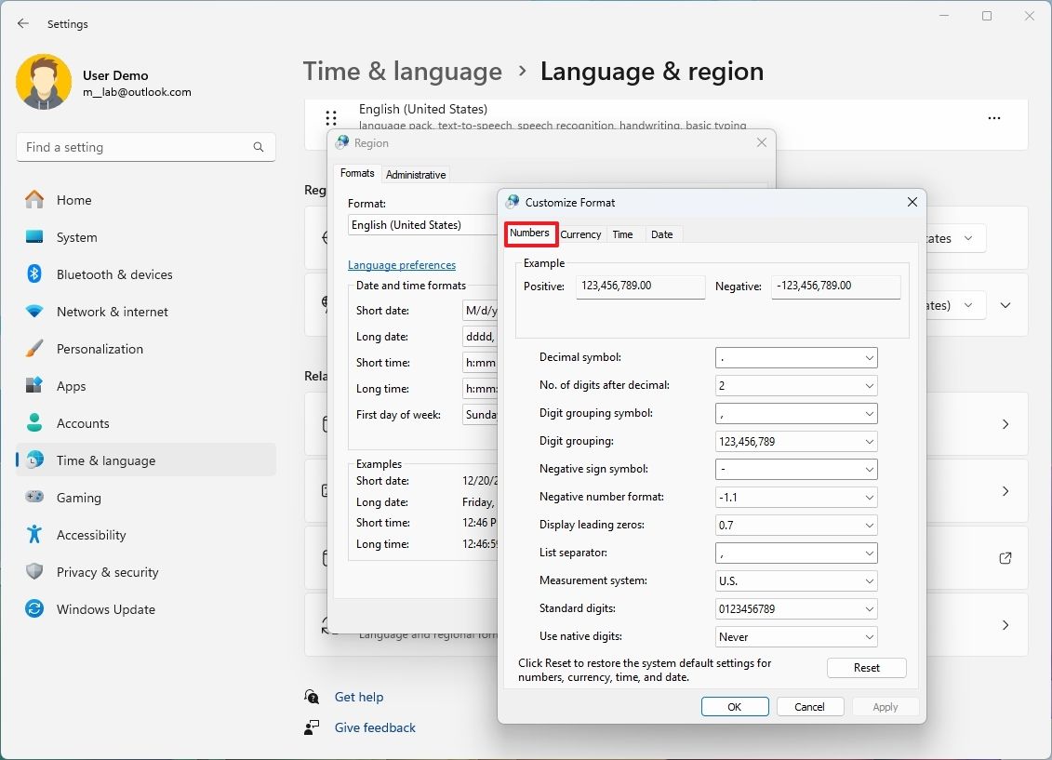Open the Administrative tab in Region dialog

[416, 174]
